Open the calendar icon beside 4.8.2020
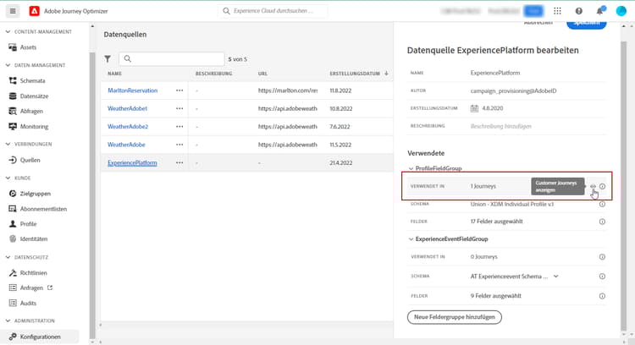Screen dimensions: 635x345 [x=474, y=108]
